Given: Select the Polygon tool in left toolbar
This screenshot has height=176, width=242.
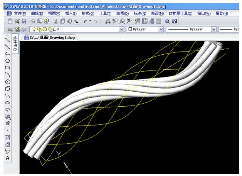Looking at the screenshot, I should tap(7, 60).
